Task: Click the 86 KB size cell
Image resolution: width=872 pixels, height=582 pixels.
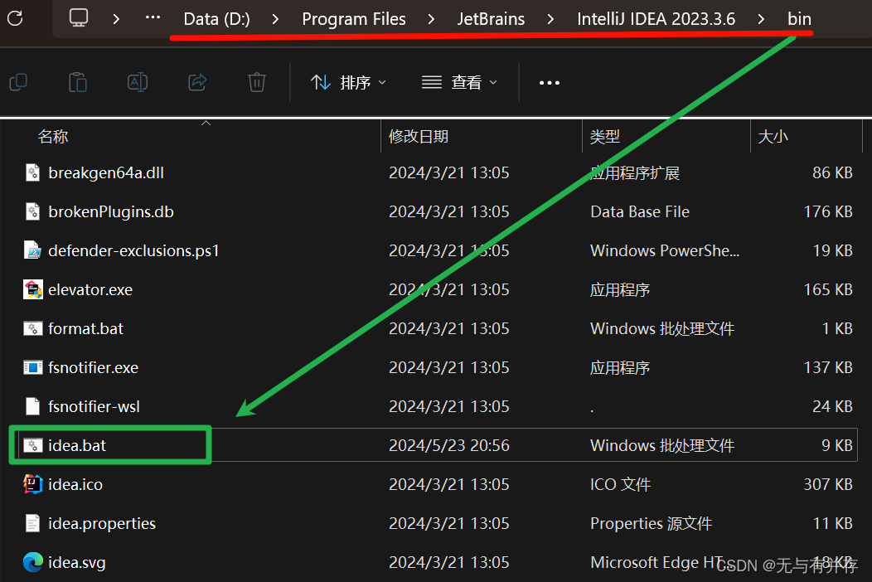Action: click(x=832, y=172)
